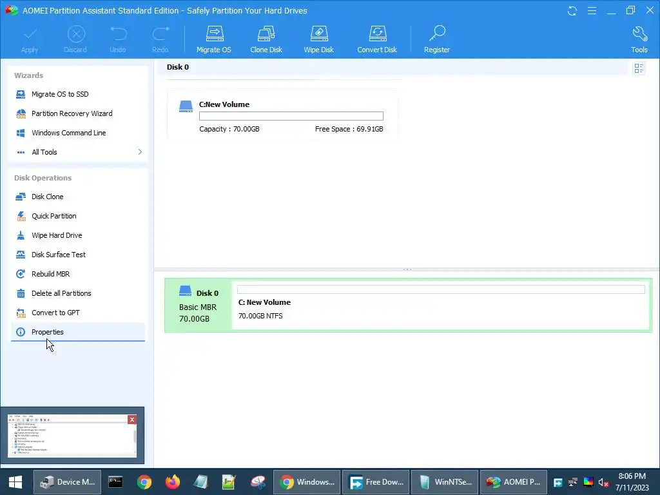The width and height of the screenshot is (660, 495).
Task: Click the partition bar above C: New Volume
Action: pos(441,289)
